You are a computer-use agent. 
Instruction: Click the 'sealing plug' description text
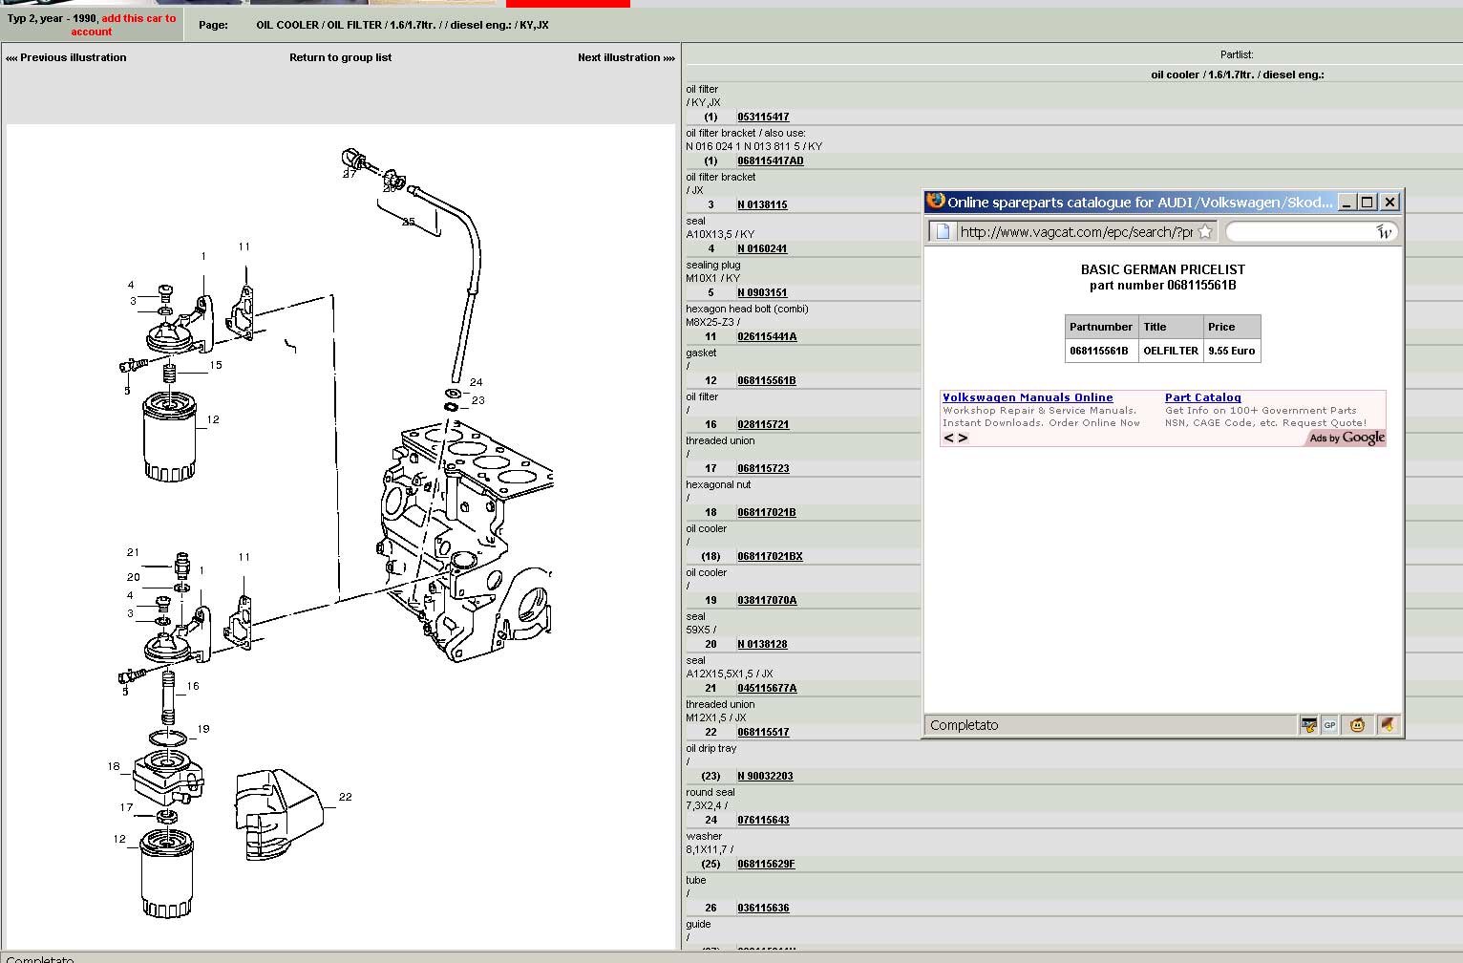click(713, 265)
